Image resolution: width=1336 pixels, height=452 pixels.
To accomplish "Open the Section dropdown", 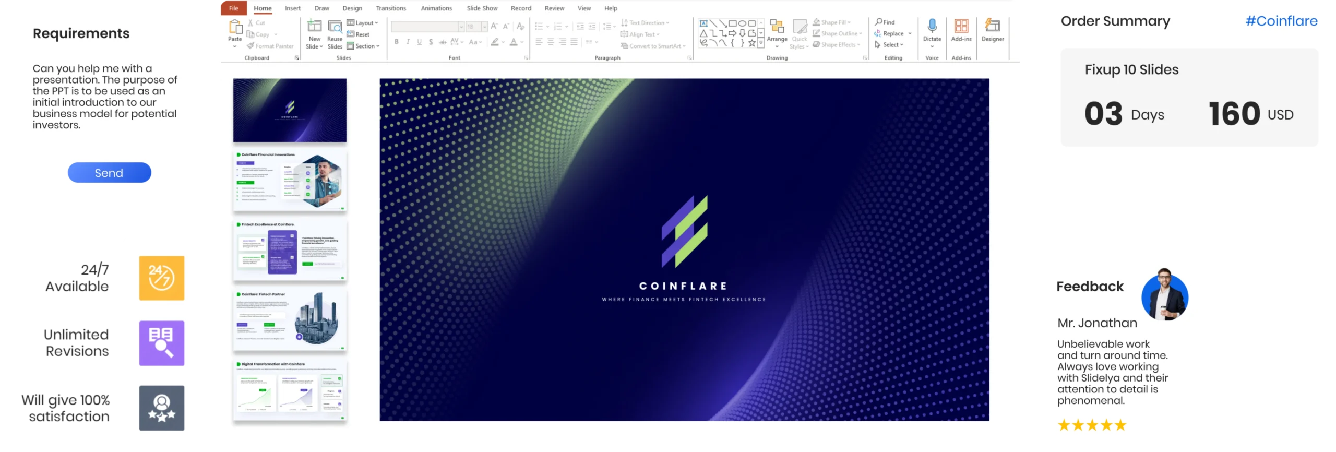I will 363,46.
